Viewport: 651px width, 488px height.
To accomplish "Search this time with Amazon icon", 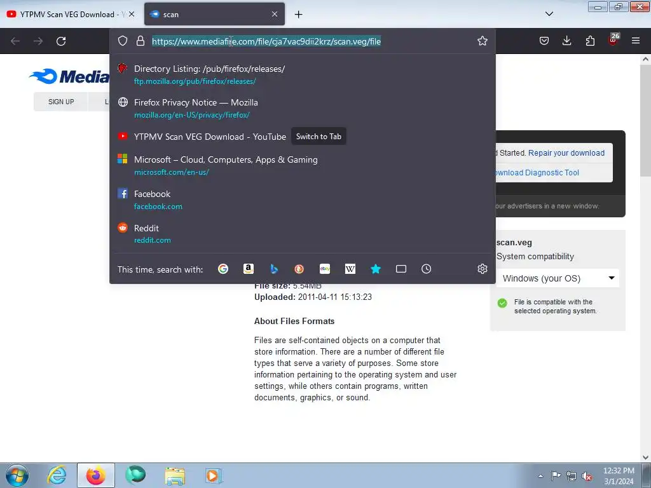I will [x=249, y=269].
